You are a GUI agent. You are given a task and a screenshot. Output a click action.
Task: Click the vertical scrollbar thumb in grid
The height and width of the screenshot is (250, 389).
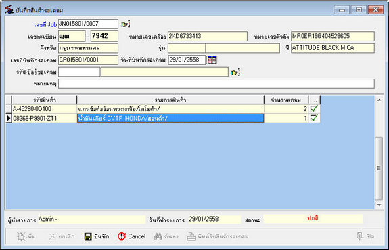pos(379,168)
